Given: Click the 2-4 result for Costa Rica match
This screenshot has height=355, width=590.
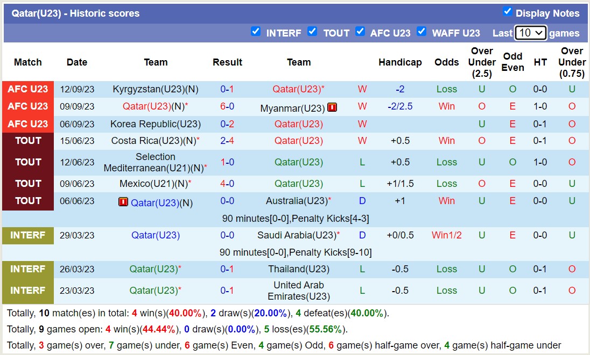Looking at the screenshot, I should [227, 141].
